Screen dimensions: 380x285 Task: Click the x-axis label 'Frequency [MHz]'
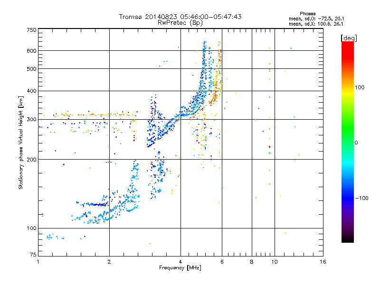click(x=180, y=268)
